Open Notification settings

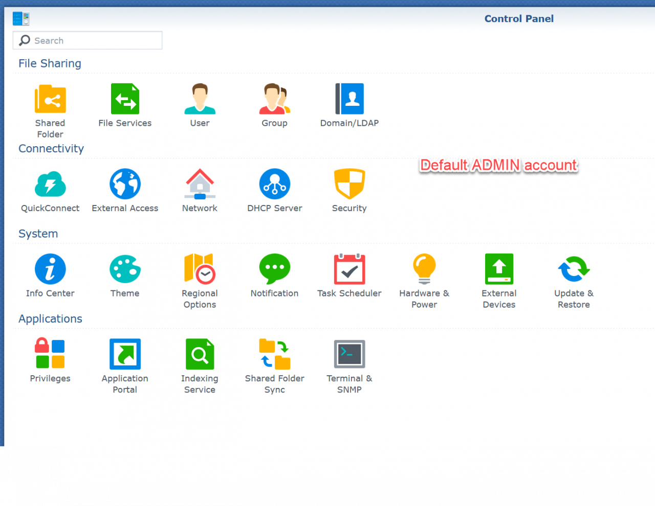click(274, 269)
